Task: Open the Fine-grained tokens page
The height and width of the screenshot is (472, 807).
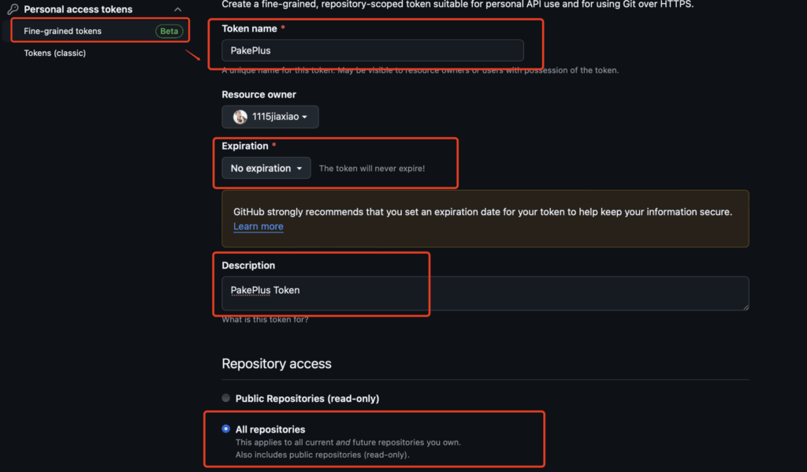Action: (x=63, y=32)
